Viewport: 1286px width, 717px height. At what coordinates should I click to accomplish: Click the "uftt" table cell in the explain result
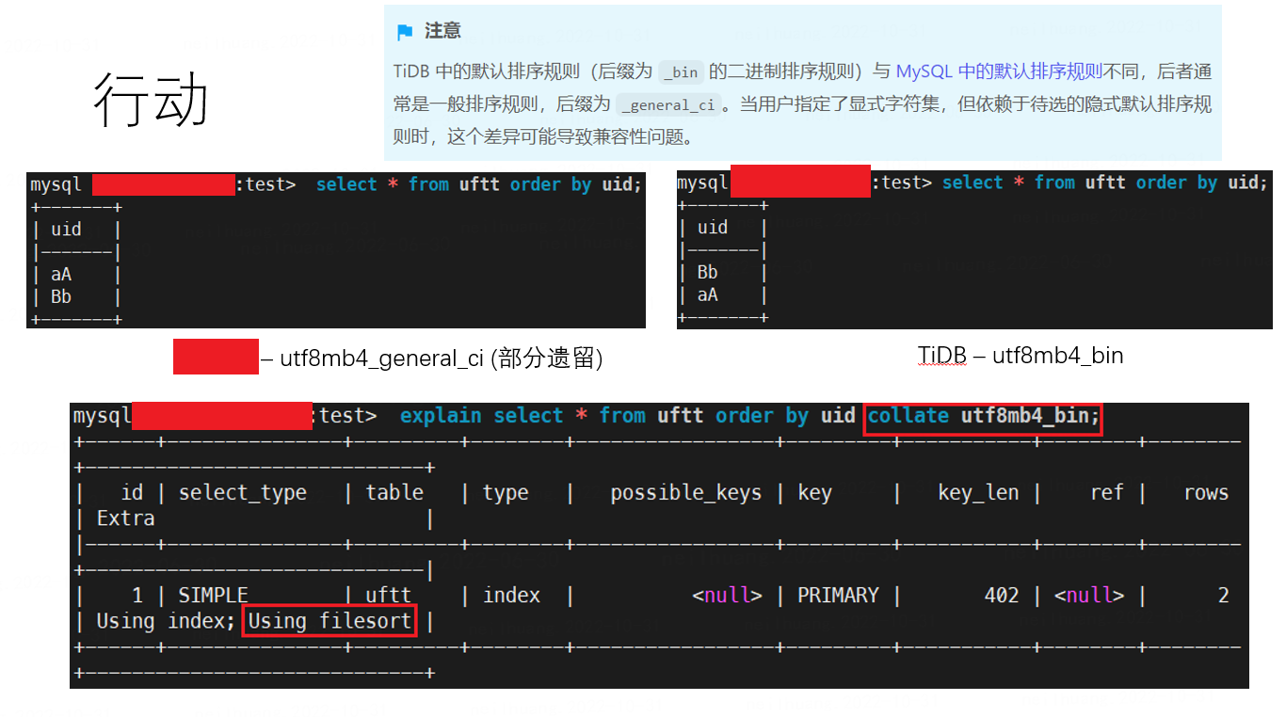coord(388,596)
